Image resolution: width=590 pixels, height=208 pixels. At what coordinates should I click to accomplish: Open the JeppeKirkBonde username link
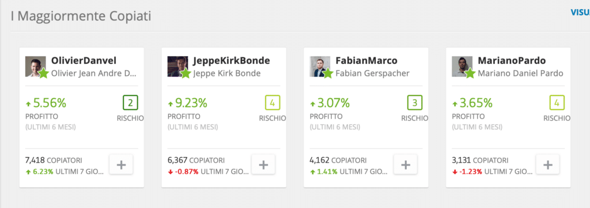pyautogui.click(x=232, y=61)
